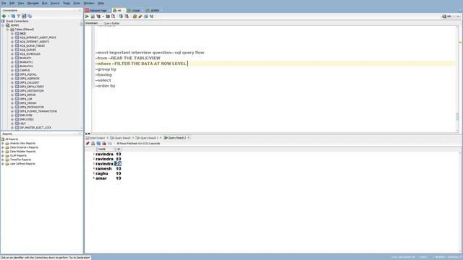Click the ID column header in results

coord(119,149)
